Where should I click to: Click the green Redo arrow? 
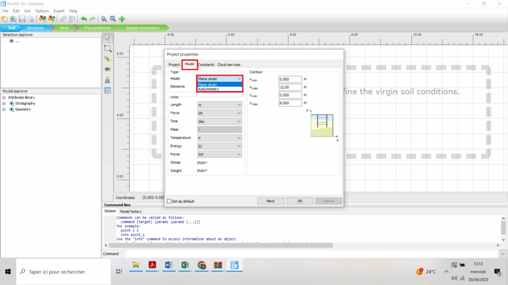(92, 19)
